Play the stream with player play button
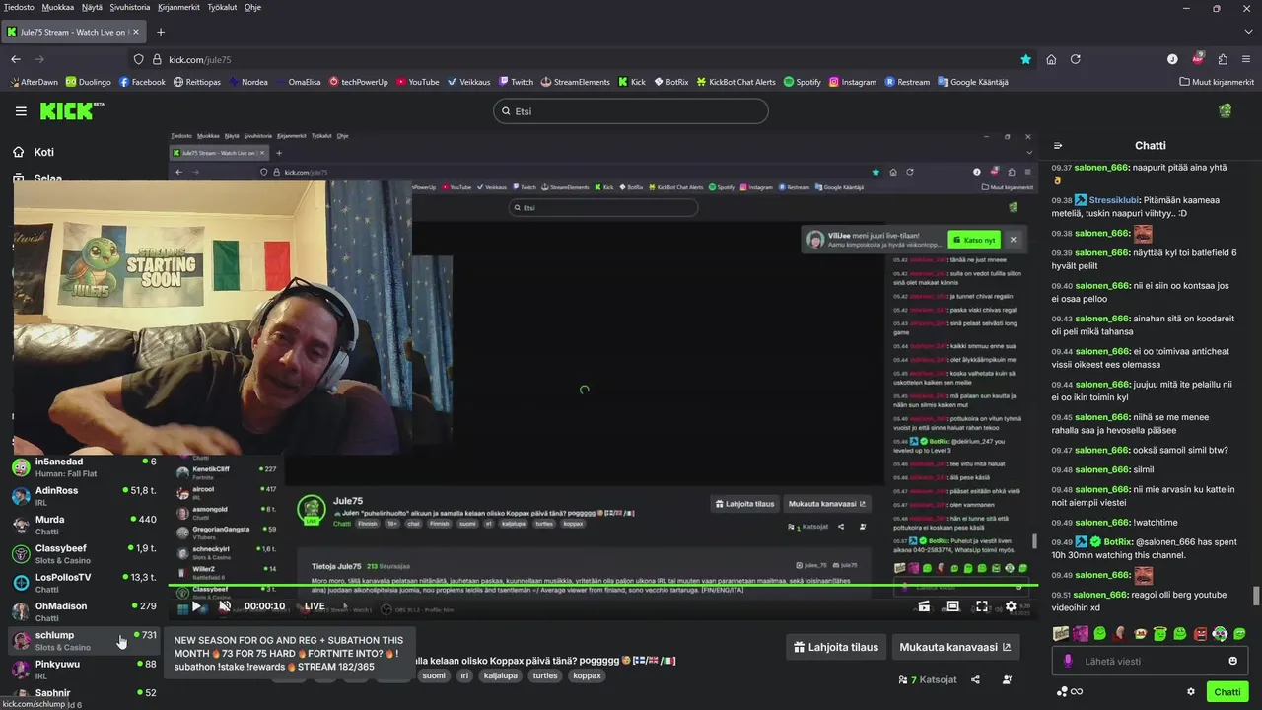Image resolution: width=1262 pixels, height=710 pixels. click(198, 606)
